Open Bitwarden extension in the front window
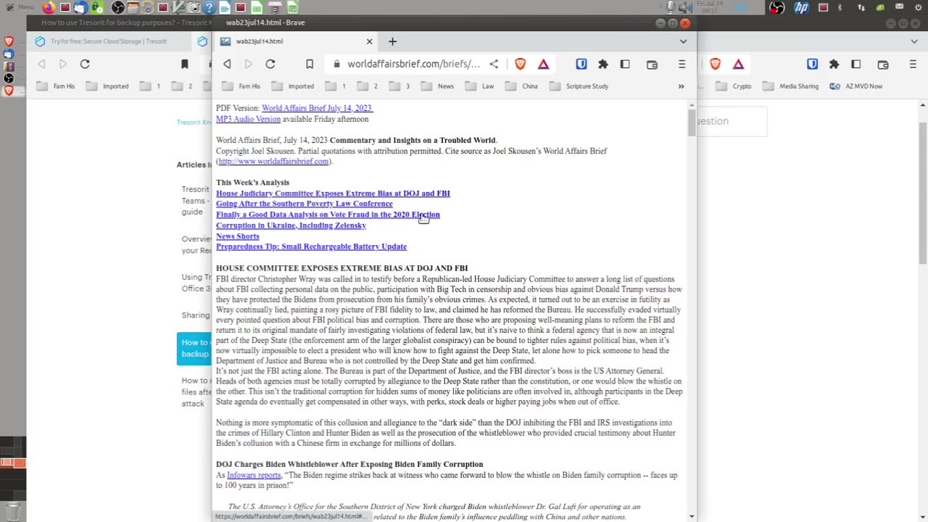This screenshot has width=928, height=522. pos(581,65)
